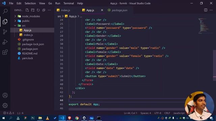Screen dimensions: 216x121
Task: Open .gitignore in the file tree
Action: click(x=32, y=40)
